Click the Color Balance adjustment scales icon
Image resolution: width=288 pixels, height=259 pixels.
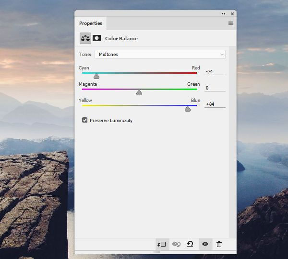pos(85,38)
